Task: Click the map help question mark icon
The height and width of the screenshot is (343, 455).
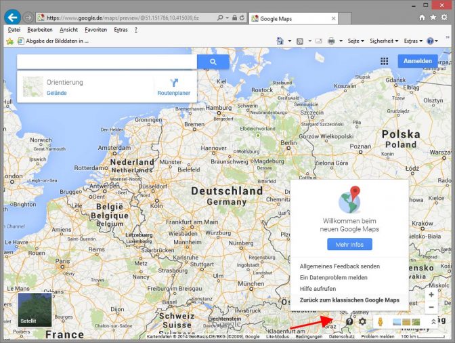Action: click(x=349, y=321)
